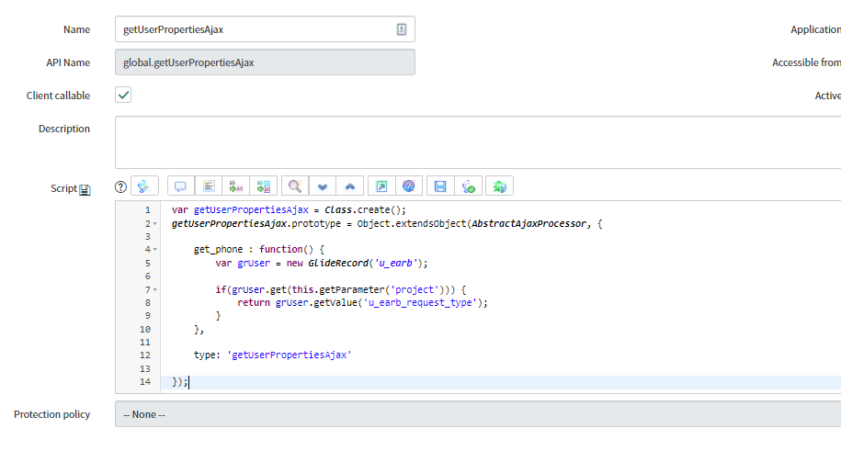Screen dimensions: 841x451
Task: Click 'Class.create()' on line 1
Action: (365, 209)
